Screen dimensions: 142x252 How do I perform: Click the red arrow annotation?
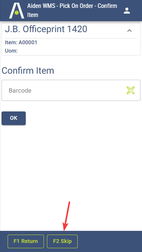pos(67,216)
